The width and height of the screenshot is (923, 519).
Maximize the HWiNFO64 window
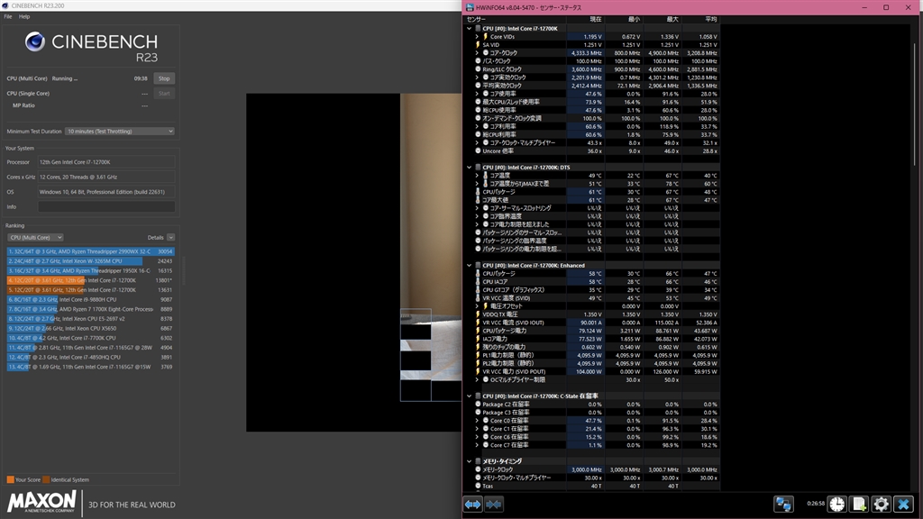[x=886, y=7]
